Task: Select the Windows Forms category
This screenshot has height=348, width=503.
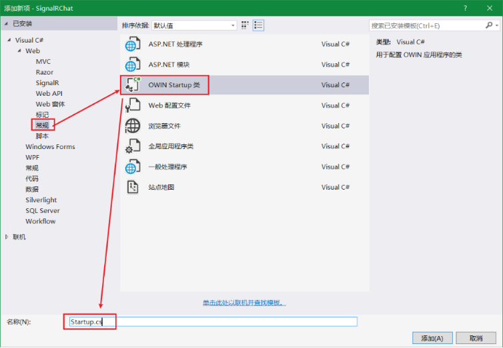Action: (x=50, y=147)
